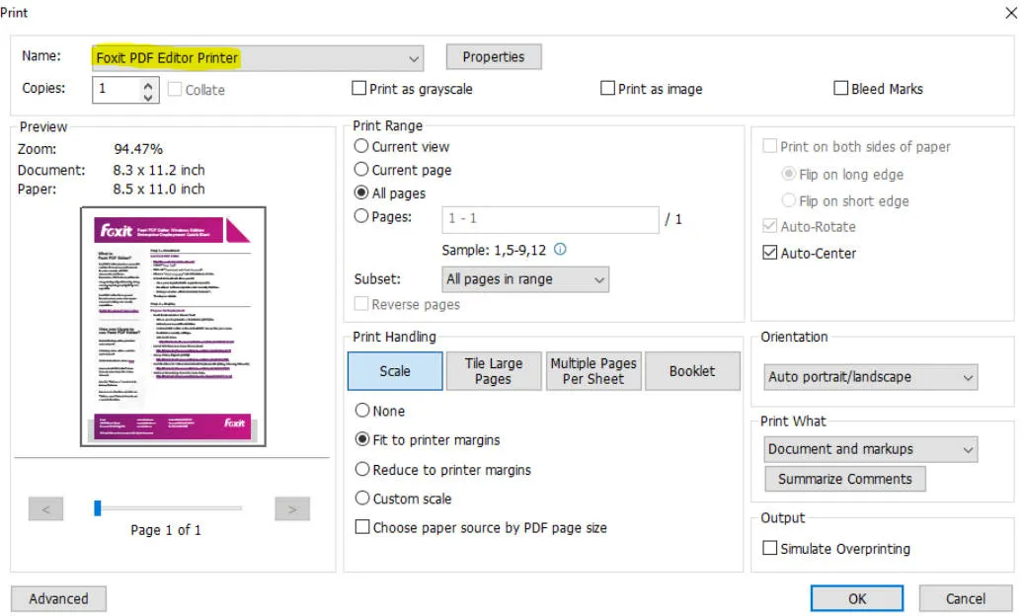Click the Pages range input field
The height and width of the screenshot is (616, 1026).
[550, 219]
